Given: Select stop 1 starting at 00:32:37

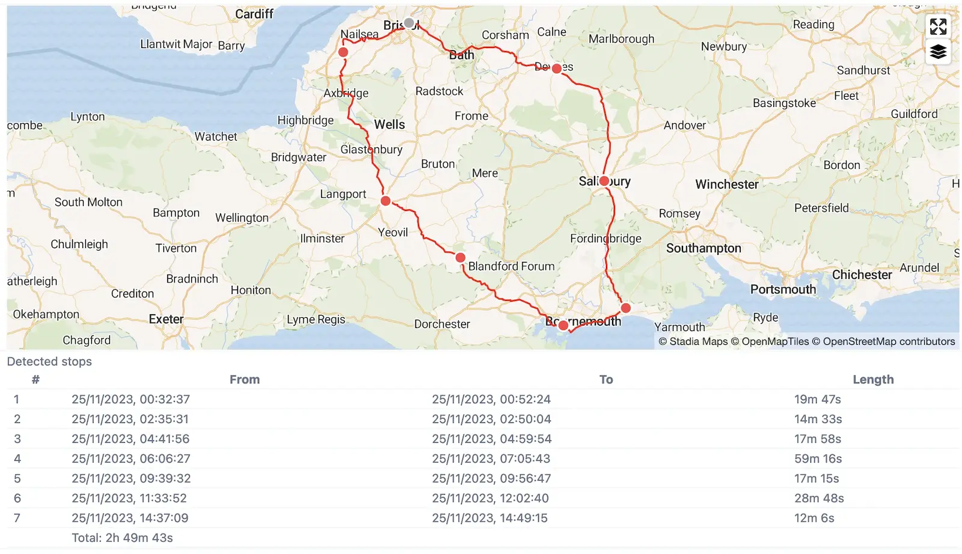Looking at the screenshot, I should click(130, 399).
